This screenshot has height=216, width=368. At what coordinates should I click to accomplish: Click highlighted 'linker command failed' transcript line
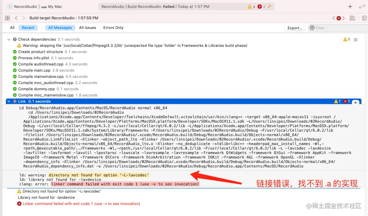point(125,184)
